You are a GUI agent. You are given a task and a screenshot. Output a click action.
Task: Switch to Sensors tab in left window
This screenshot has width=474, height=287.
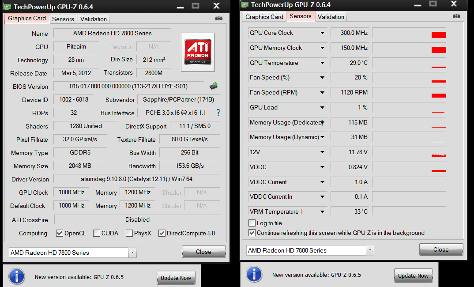(63, 19)
